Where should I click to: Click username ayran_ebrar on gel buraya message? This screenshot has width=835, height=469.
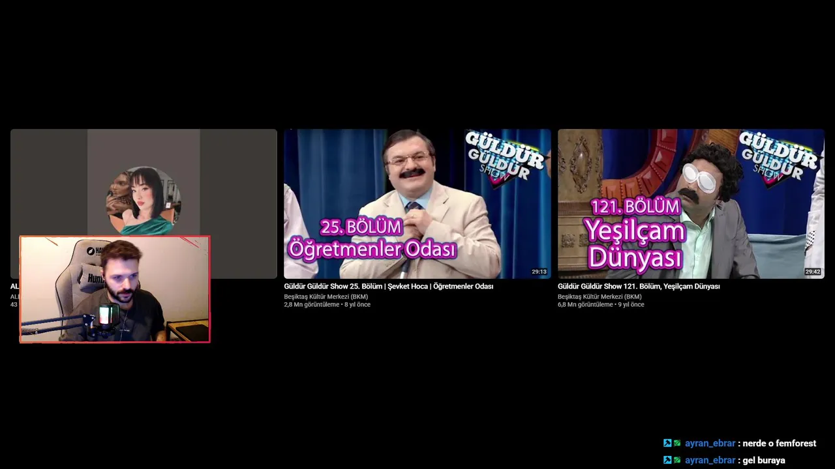pyautogui.click(x=710, y=461)
